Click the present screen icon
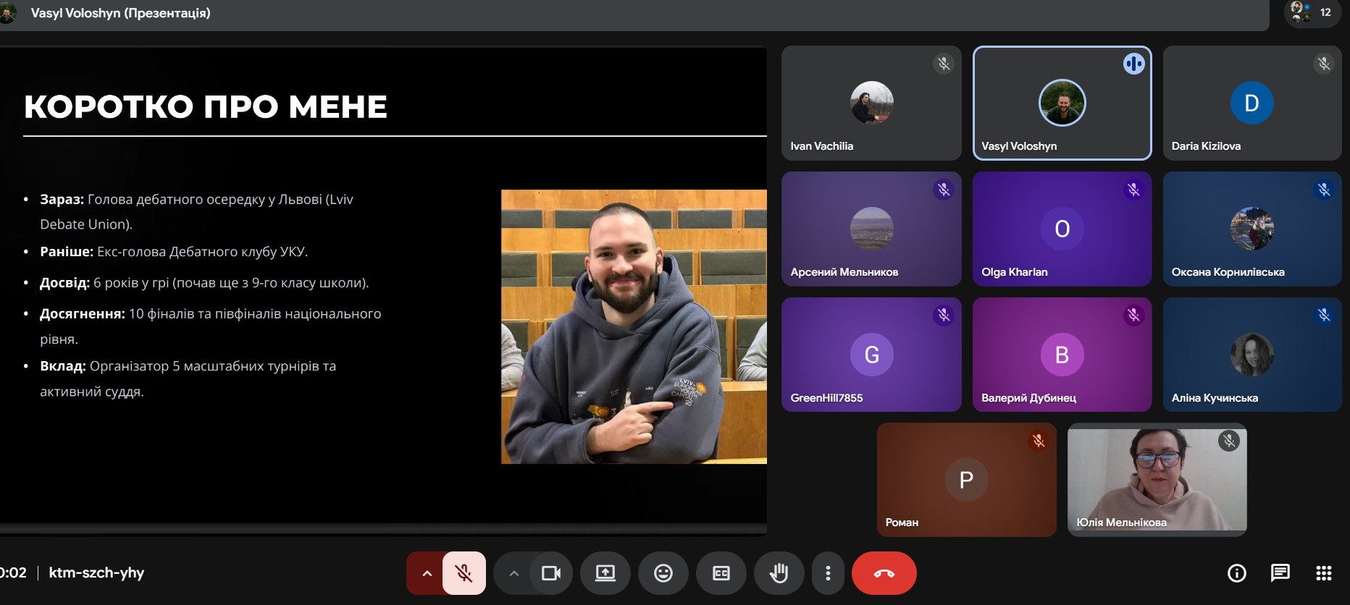Viewport: 1350px width, 605px height. point(605,573)
